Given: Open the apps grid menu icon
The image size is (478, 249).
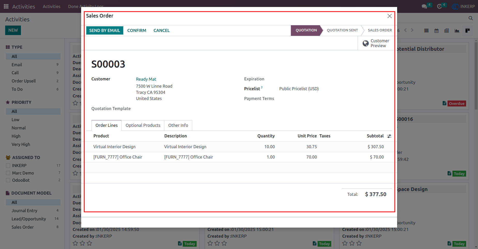Looking at the screenshot, I should (6, 6).
